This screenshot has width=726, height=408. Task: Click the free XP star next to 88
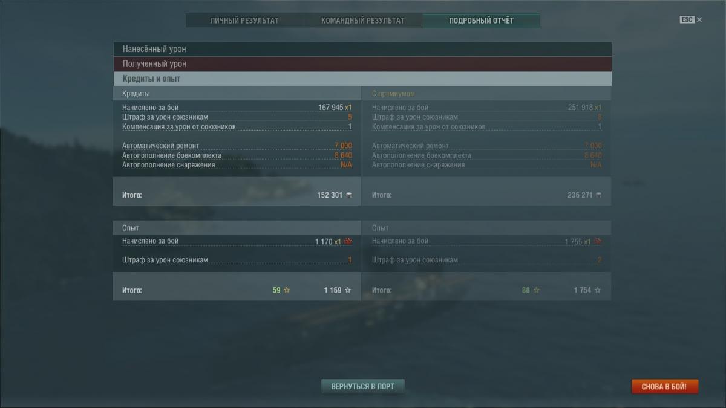point(537,290)
